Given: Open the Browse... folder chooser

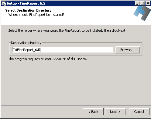Looking at the screenshot, I should tap(128, 50).
